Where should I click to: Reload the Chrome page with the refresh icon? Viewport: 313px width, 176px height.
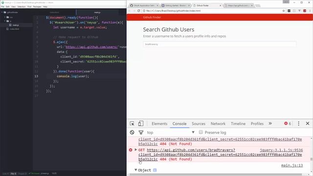[139, 11]
